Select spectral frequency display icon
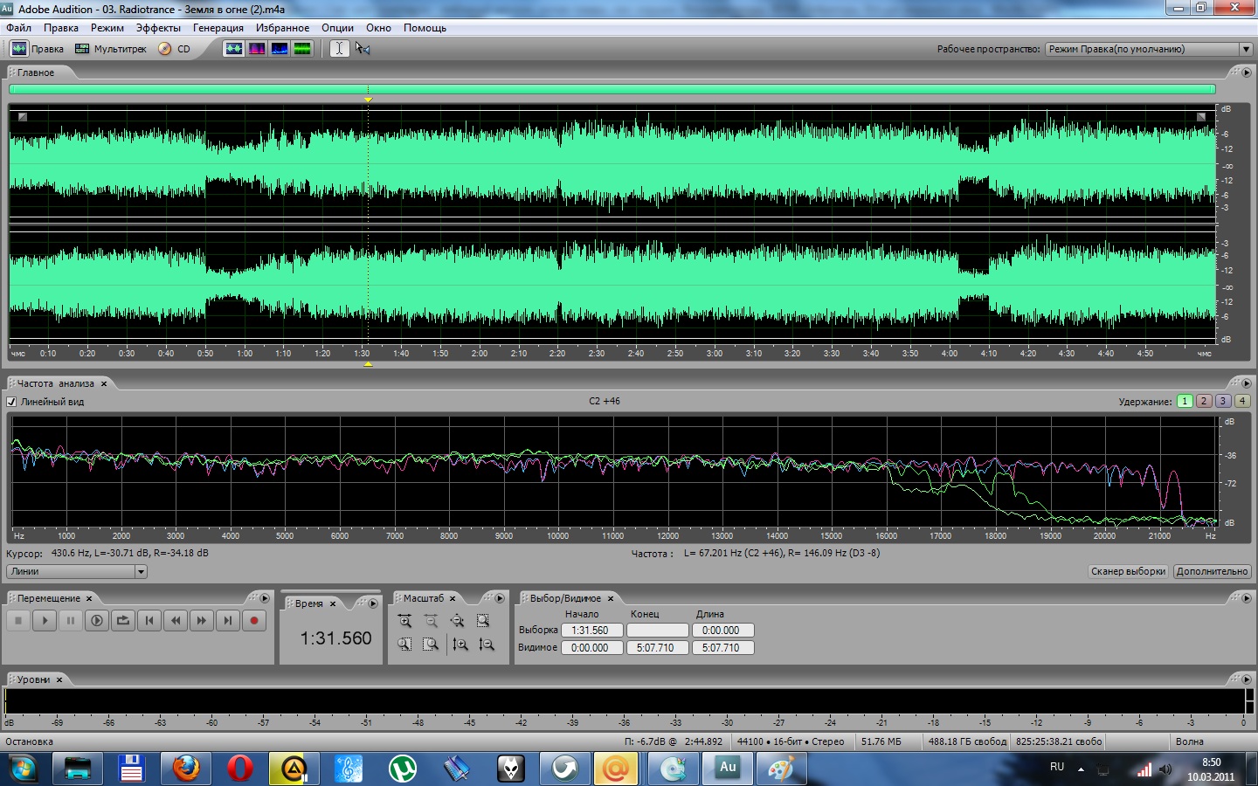The width and height of the screenshot is (1258, 786). coord(257,49)
